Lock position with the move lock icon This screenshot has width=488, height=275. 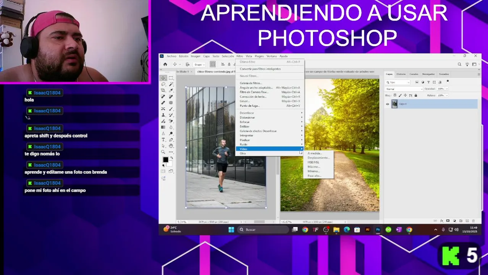tap(405, 95)
